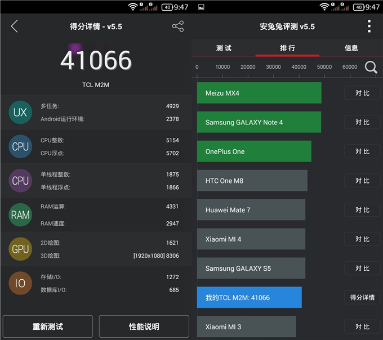Tap the yellow GPU score icon

coord(20,249)
